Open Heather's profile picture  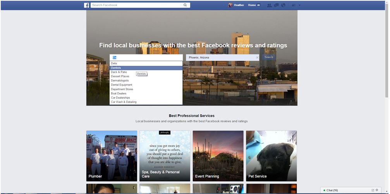[x=230, y=5]
